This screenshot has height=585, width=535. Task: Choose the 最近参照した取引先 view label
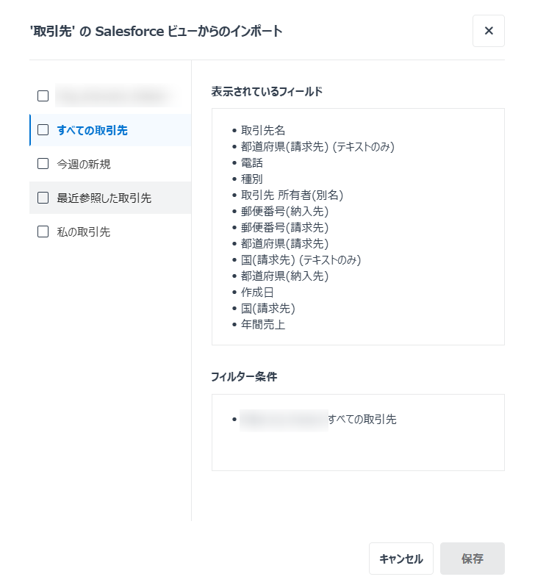tap(104, 198)
